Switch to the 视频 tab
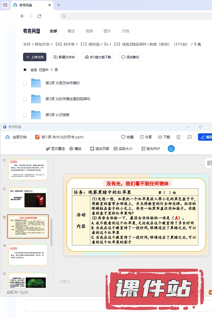 (x=89, y=31)
